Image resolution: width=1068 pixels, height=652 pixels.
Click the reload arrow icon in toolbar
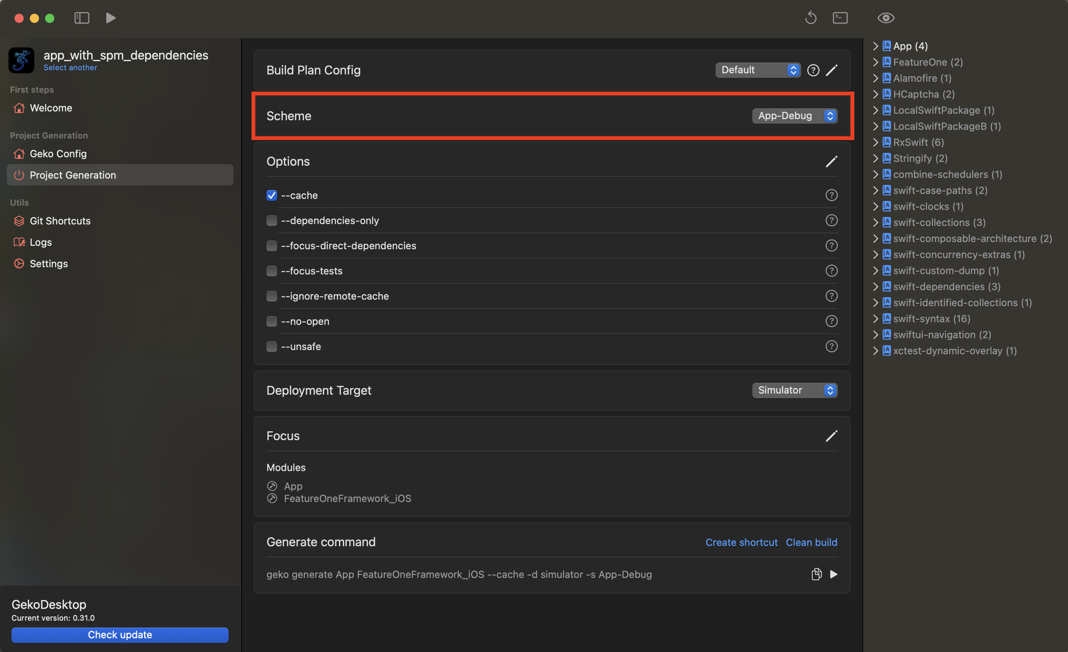click(810, 18)
